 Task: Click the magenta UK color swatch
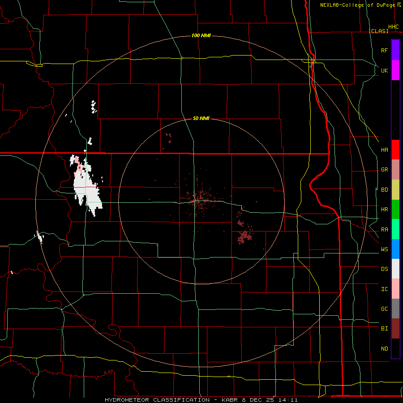[x=395, y=70]
